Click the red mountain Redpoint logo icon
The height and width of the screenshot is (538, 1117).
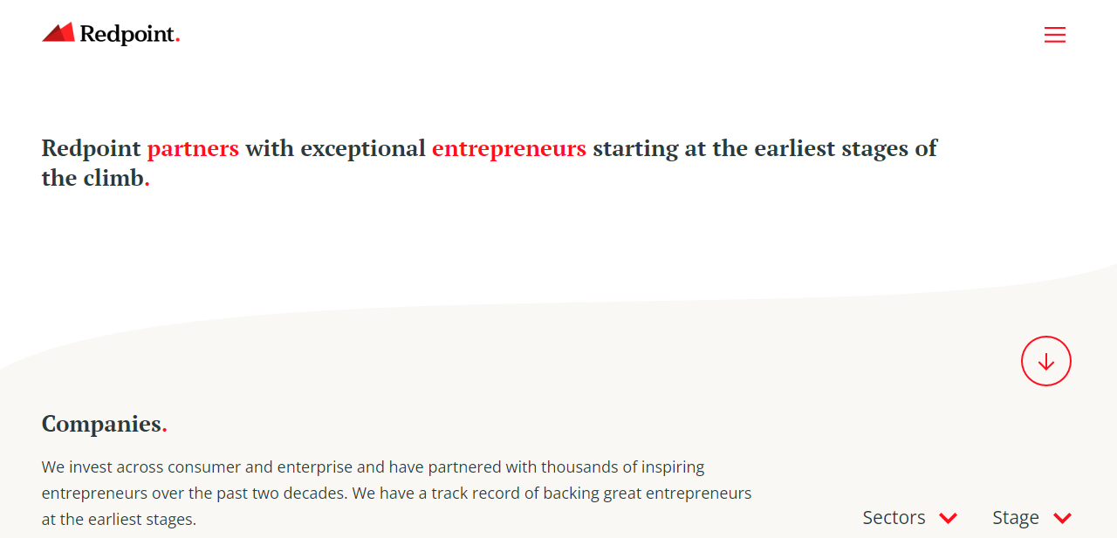pyautogui.click(x=58, y=33)
